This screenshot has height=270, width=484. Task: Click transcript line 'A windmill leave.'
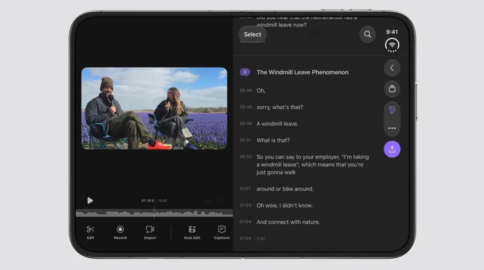pyautogui.click(x=277, y=124)
